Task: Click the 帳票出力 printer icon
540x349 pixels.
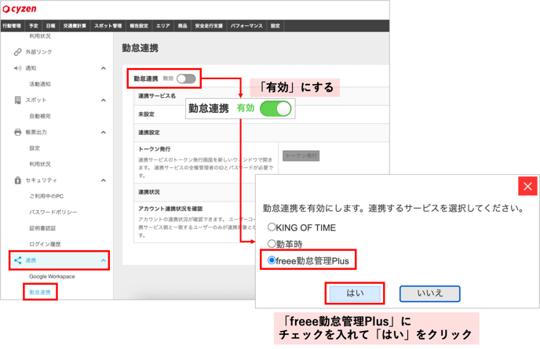Action: 17,133
